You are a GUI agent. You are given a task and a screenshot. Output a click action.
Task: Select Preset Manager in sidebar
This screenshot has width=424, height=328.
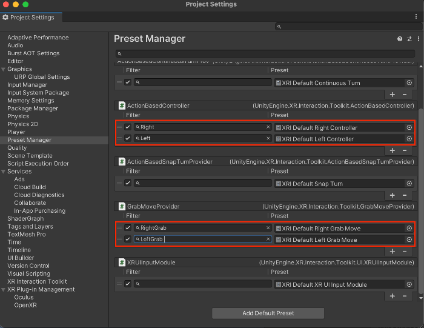[x=29, y=140]
